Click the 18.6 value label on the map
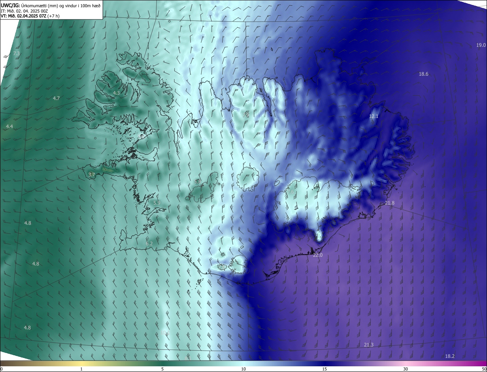The width and height of the screenshot is (487, 372). tap(423, 74)
